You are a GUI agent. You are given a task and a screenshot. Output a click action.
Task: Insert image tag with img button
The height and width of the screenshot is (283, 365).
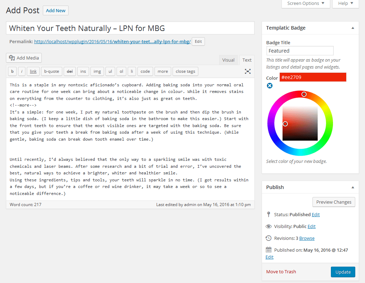coord(97,71)
